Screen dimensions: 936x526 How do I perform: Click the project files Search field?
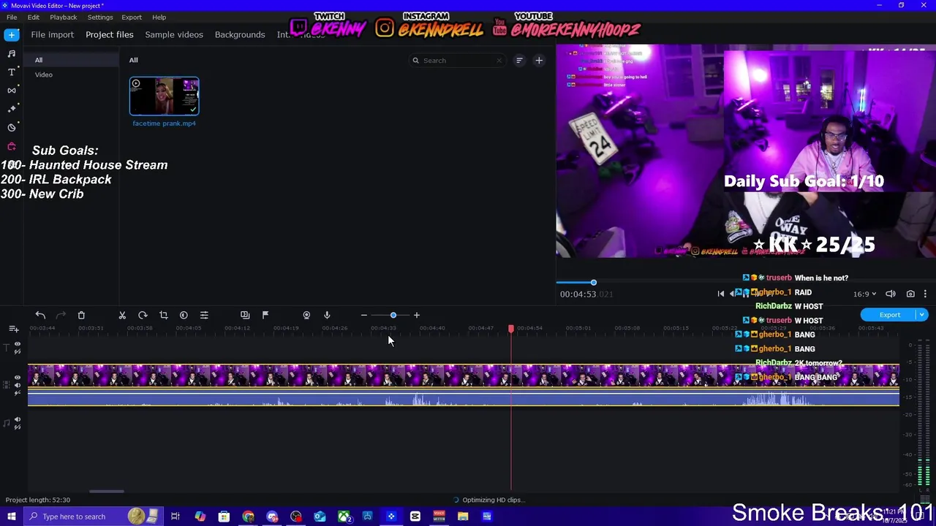click(x=457, y=61)
